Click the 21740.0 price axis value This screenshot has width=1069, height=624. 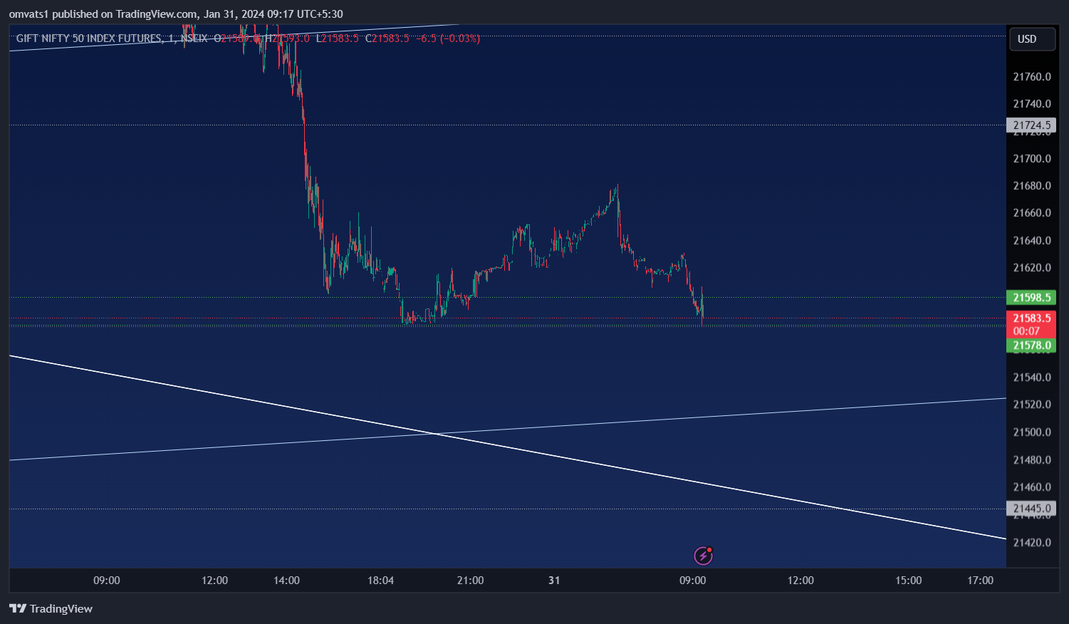1032,104
